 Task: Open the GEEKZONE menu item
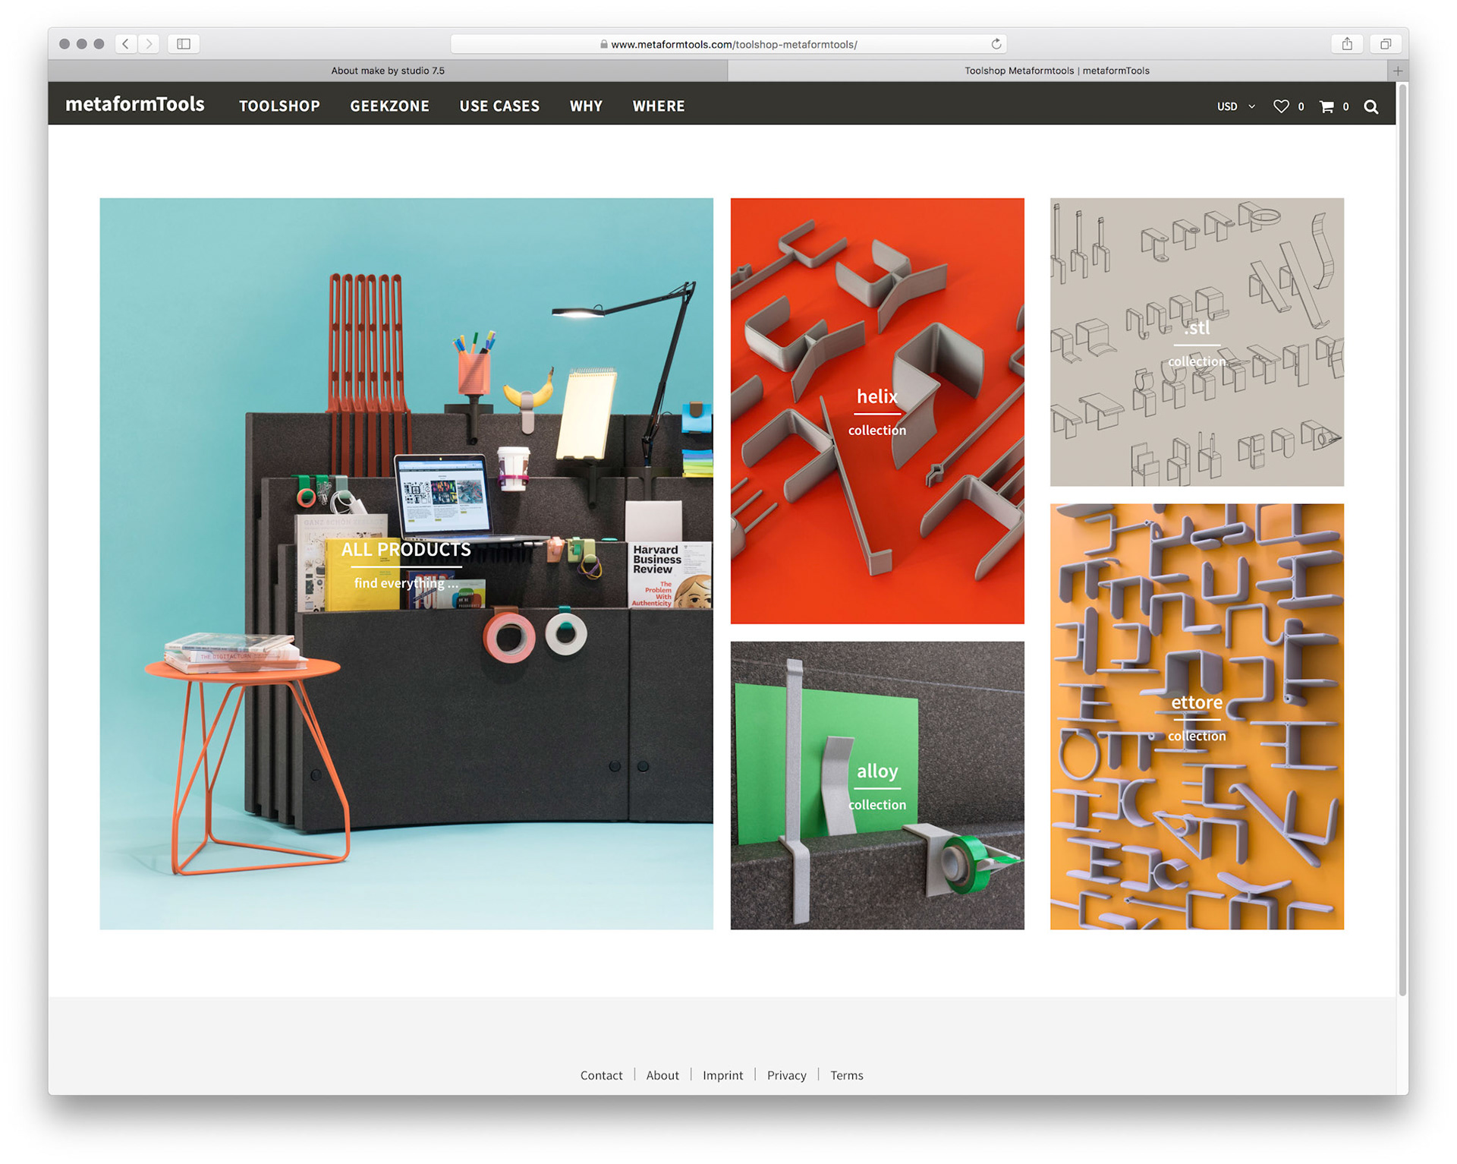[389, 106]
